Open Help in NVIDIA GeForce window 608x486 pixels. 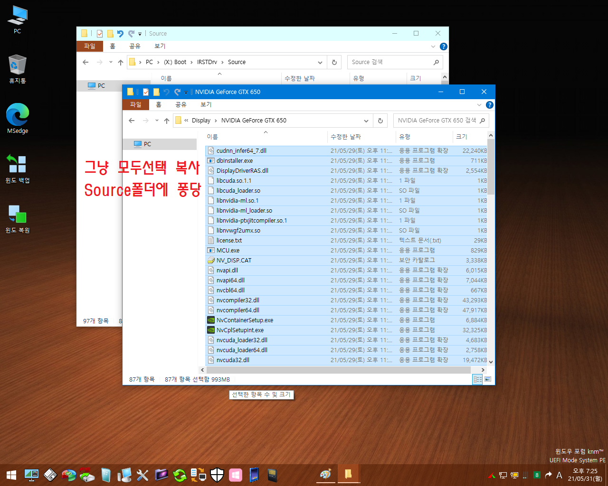tap(490, 105)
